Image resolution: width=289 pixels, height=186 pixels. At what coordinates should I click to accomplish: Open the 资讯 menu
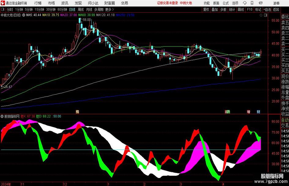65,3
